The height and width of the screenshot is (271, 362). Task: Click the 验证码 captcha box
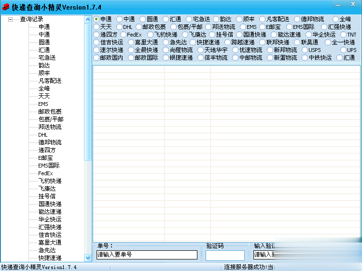225,255
